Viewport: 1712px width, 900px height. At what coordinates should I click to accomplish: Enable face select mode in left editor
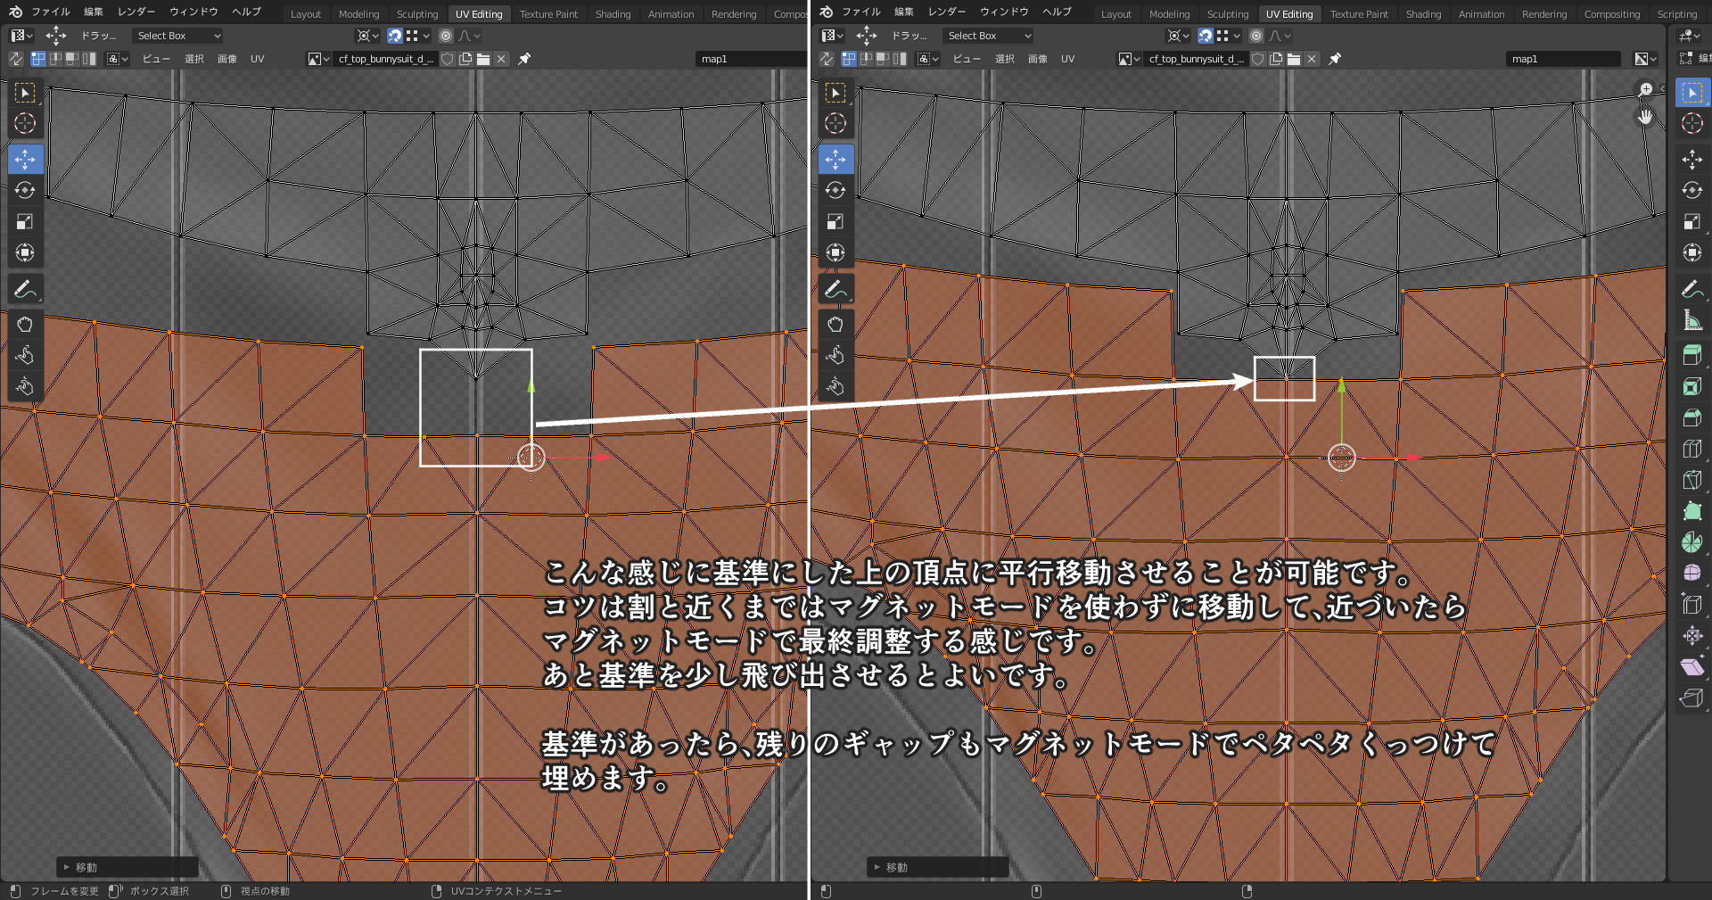pyautogui.click(x=72, y=59)
